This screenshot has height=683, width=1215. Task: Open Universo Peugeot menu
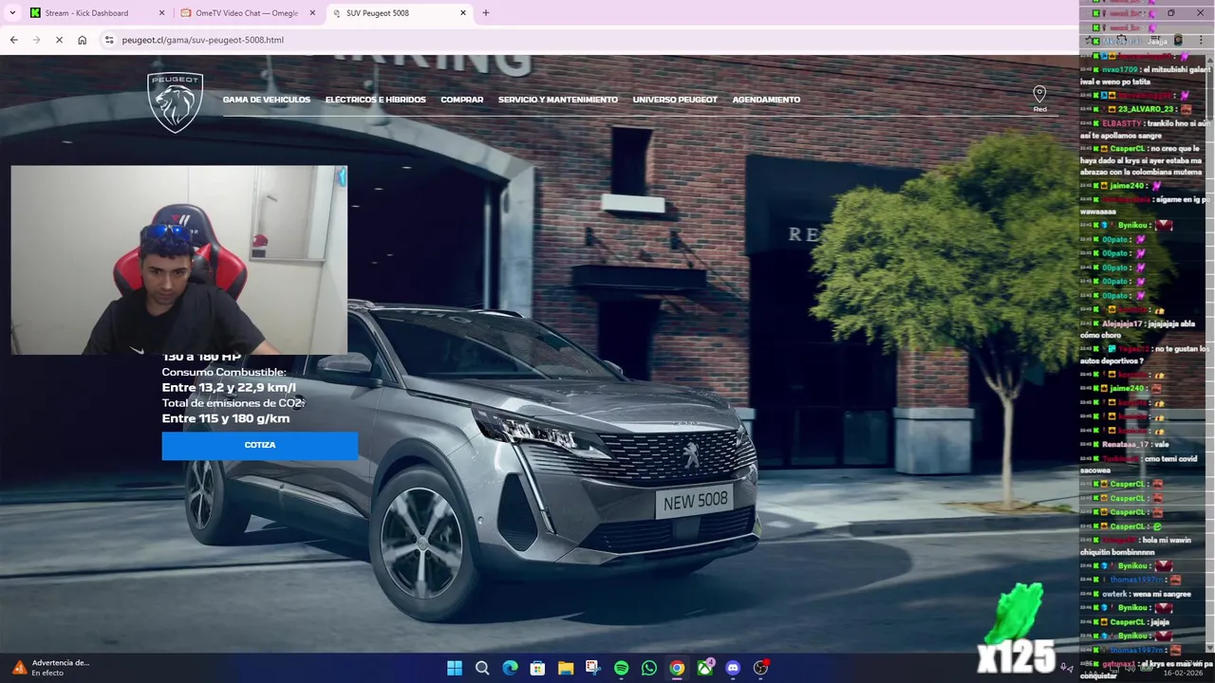pos(675,100)
